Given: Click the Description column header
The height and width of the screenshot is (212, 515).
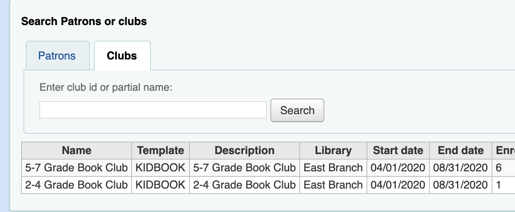Looking at the screenshot, I should (x=245, y=151).
